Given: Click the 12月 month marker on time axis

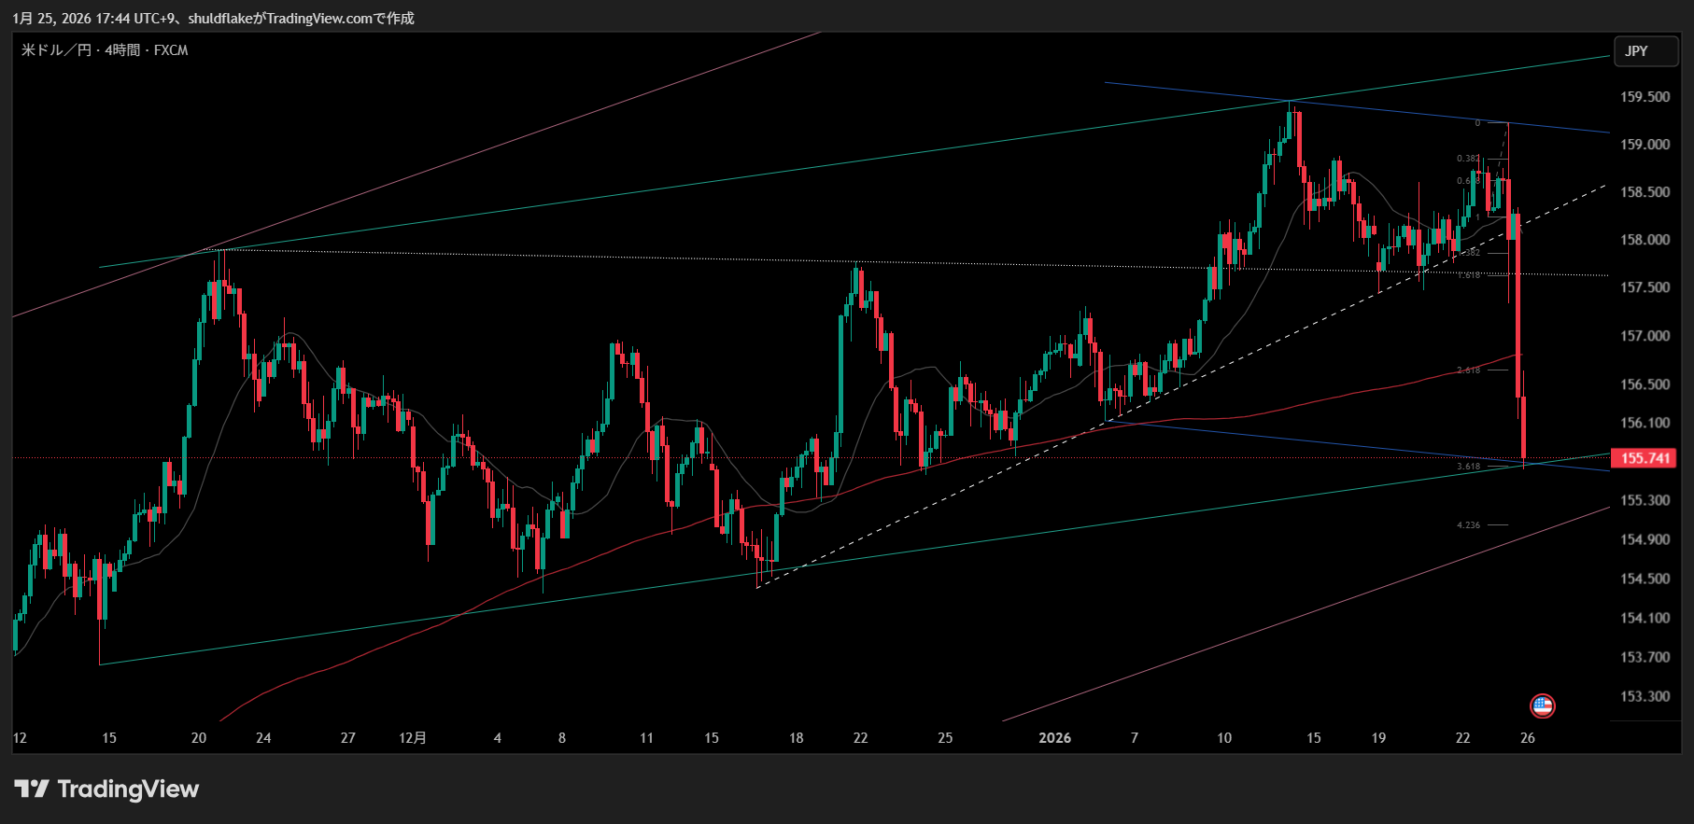Looking at the screenshot, I should pyautogui.click(x=413, y=738).
